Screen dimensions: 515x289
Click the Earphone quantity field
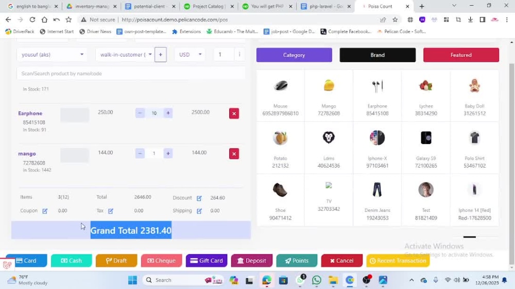click(x=154, y=113)
